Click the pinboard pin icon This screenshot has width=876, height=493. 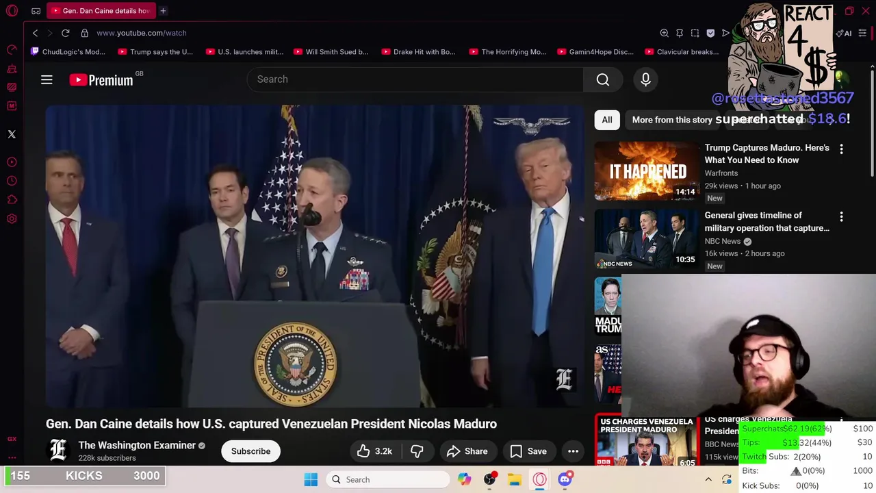(x=680, y=33)
